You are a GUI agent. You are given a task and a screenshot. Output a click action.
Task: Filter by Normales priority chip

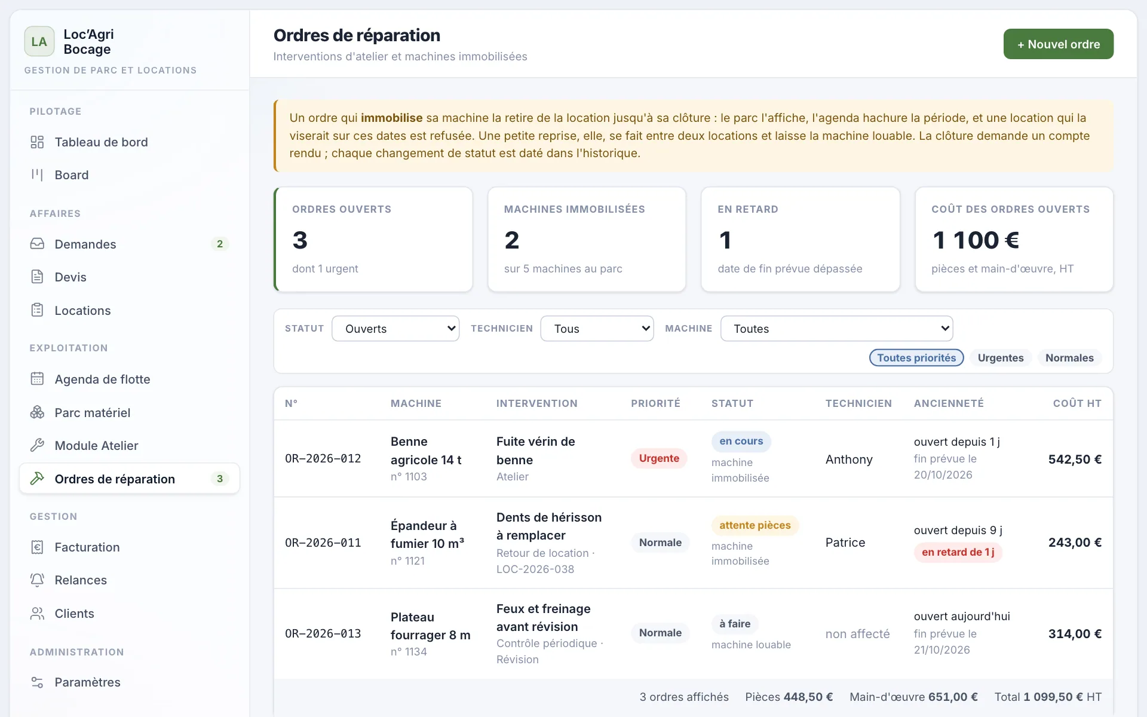[x=1069, y=358]
